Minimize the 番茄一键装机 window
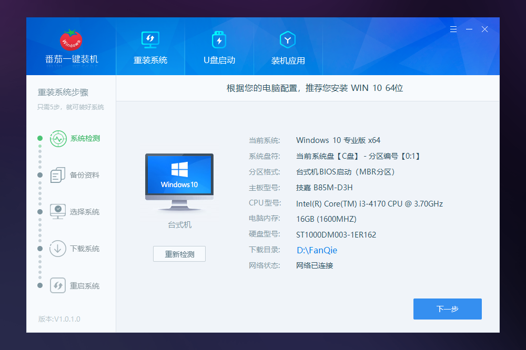526x350 pixels. point(469,29)
